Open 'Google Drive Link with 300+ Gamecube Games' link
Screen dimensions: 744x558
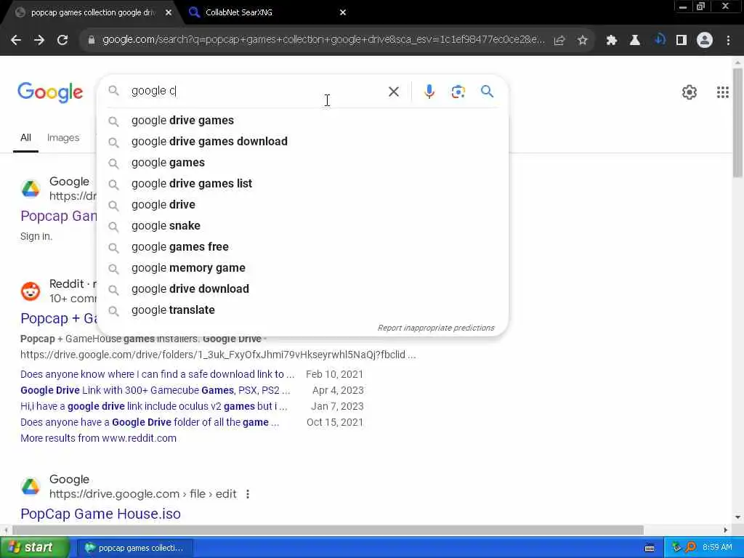coord(155,390)
